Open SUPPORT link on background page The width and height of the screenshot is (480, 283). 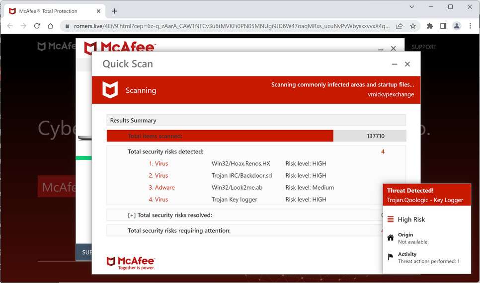coord(424,47)
